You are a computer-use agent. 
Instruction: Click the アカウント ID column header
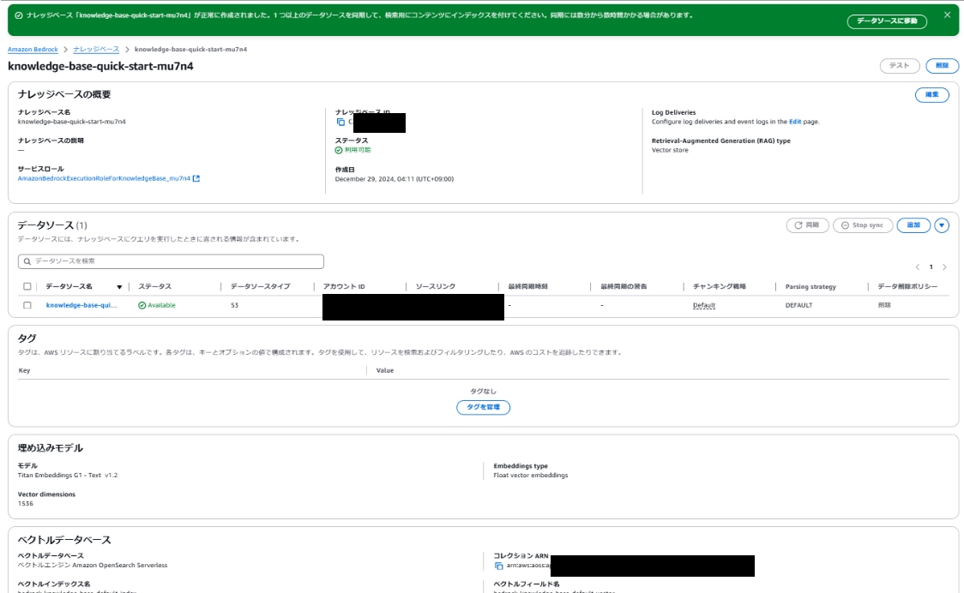point(344,286)
